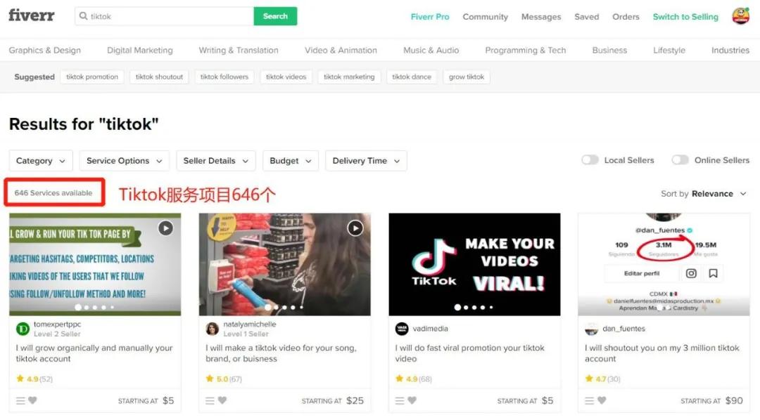Enable the Local Sellers toggle
760x420 pixels.
tap(590, 160)
